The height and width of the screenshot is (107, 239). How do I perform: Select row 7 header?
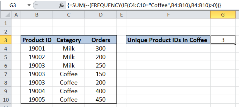click(6, 74)
